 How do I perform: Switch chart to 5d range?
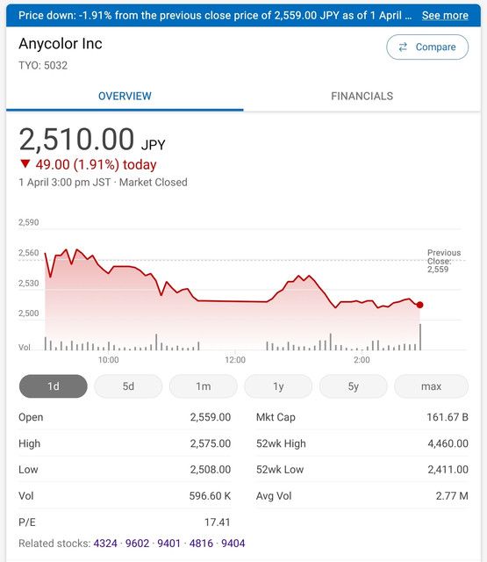pos(128,386)
